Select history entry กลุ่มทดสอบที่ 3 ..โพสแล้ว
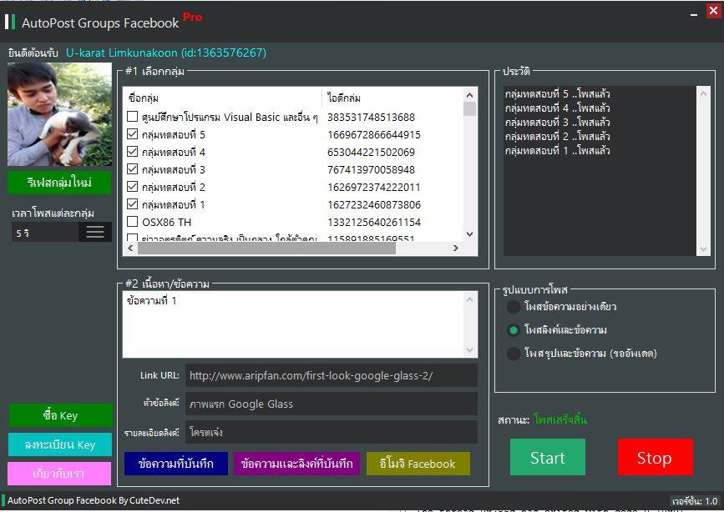The width and height of the screenshot is (724, 512). 557,123
